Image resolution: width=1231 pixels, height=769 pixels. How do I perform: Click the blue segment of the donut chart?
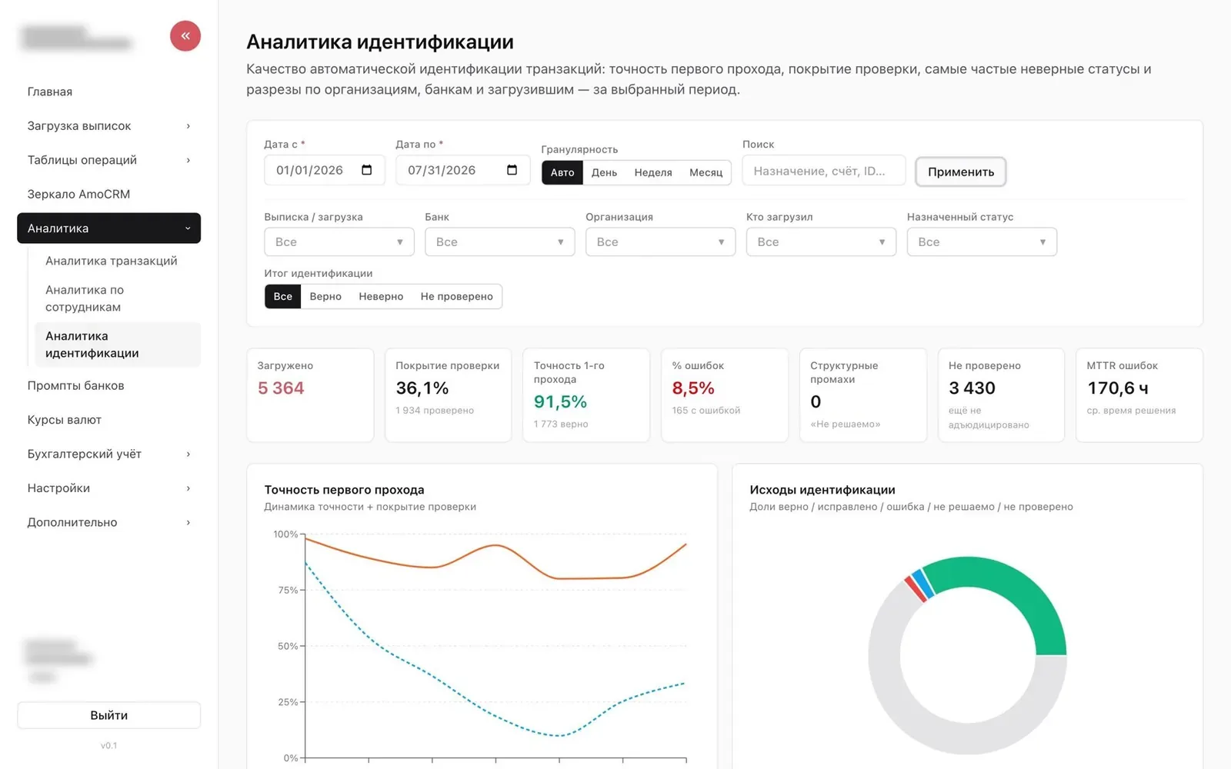tap(922, 584)
